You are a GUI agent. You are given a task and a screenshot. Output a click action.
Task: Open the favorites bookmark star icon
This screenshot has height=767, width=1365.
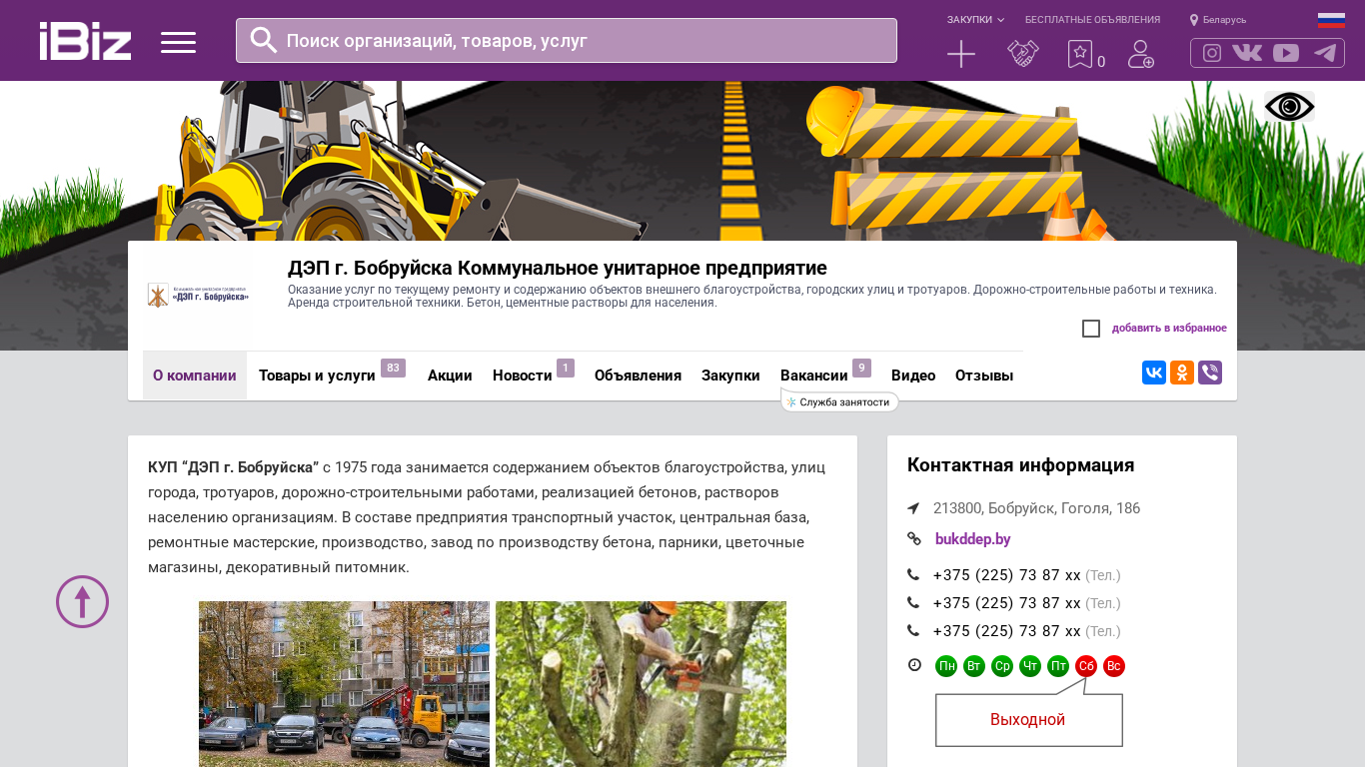coord(1080,54)
